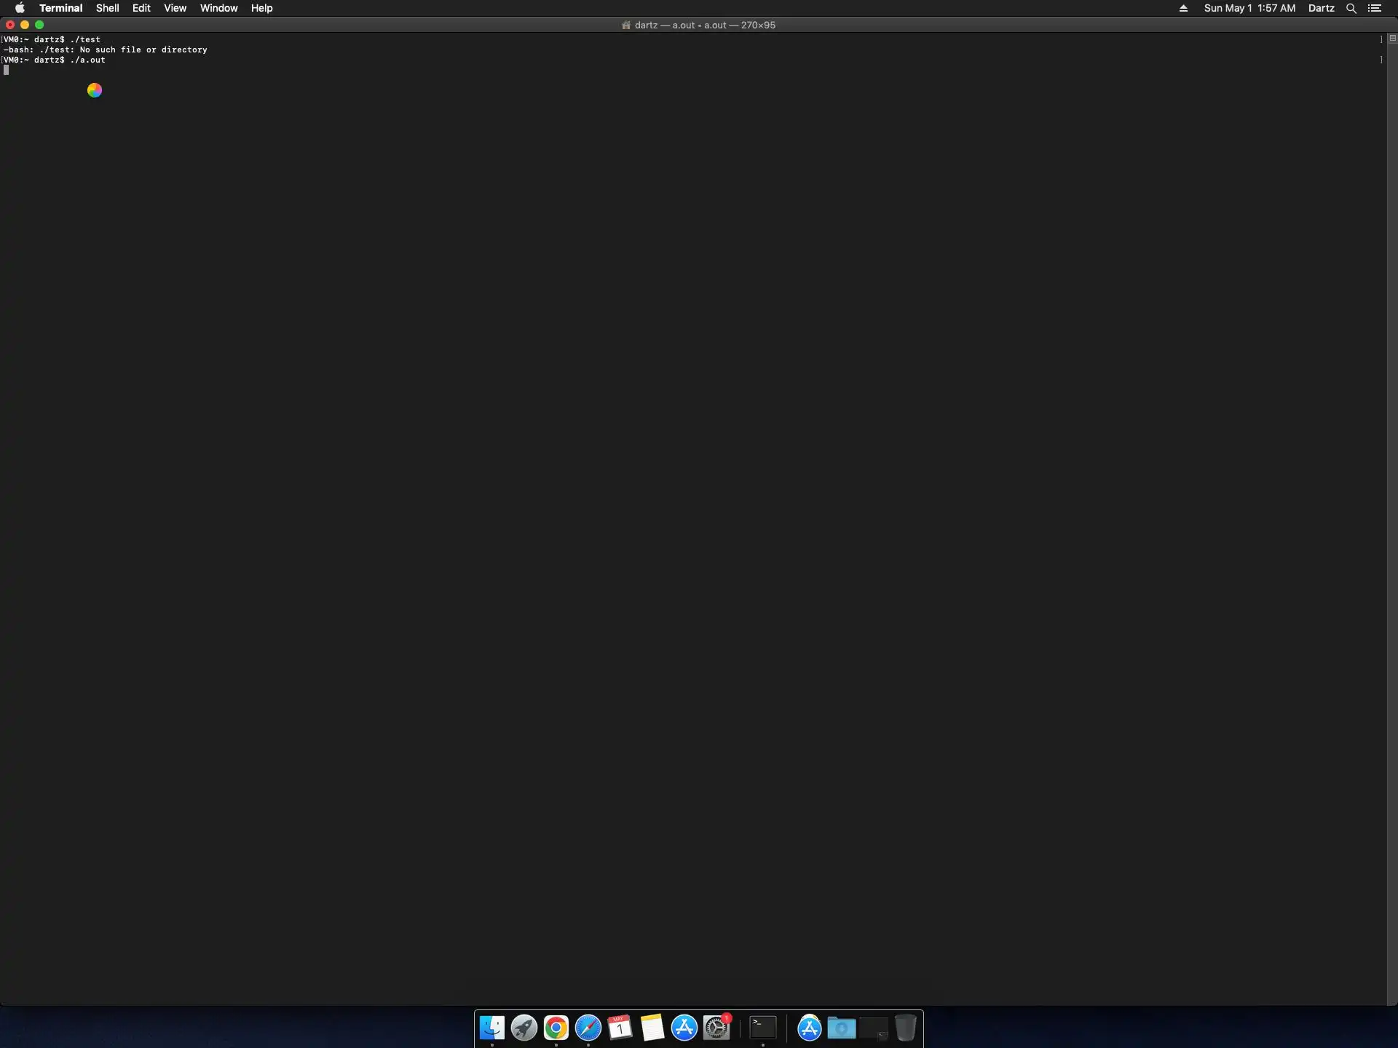
Task: Open System Preferences with update badge
Action: (x=716, y=1028)
